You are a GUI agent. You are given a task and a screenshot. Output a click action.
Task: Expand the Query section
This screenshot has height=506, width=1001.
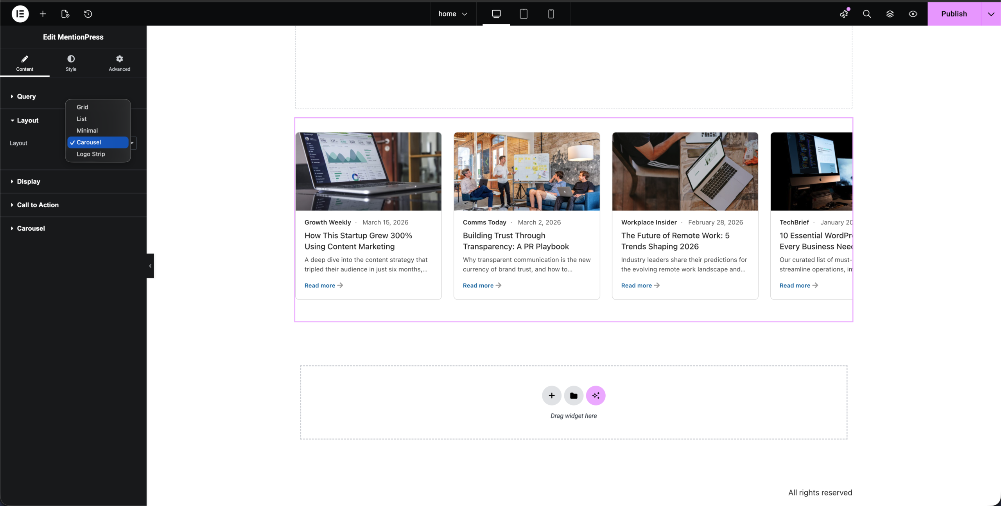[x=26, y=97]
